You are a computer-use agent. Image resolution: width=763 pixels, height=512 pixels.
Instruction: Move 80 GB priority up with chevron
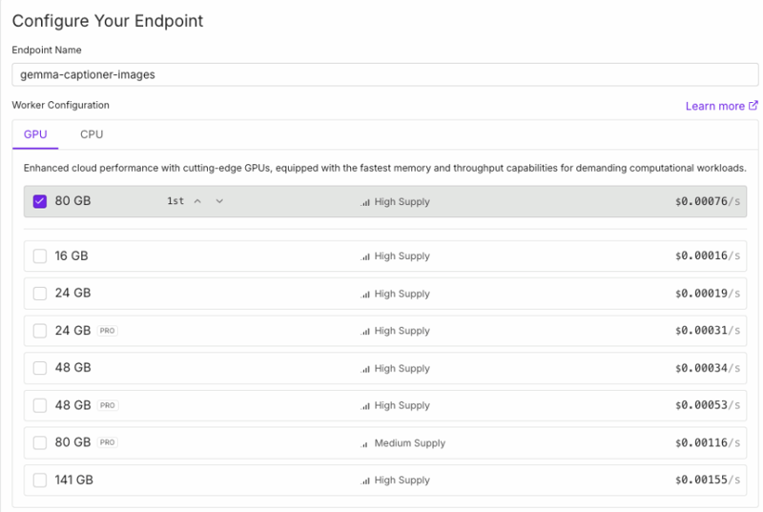tap(197, 201)
